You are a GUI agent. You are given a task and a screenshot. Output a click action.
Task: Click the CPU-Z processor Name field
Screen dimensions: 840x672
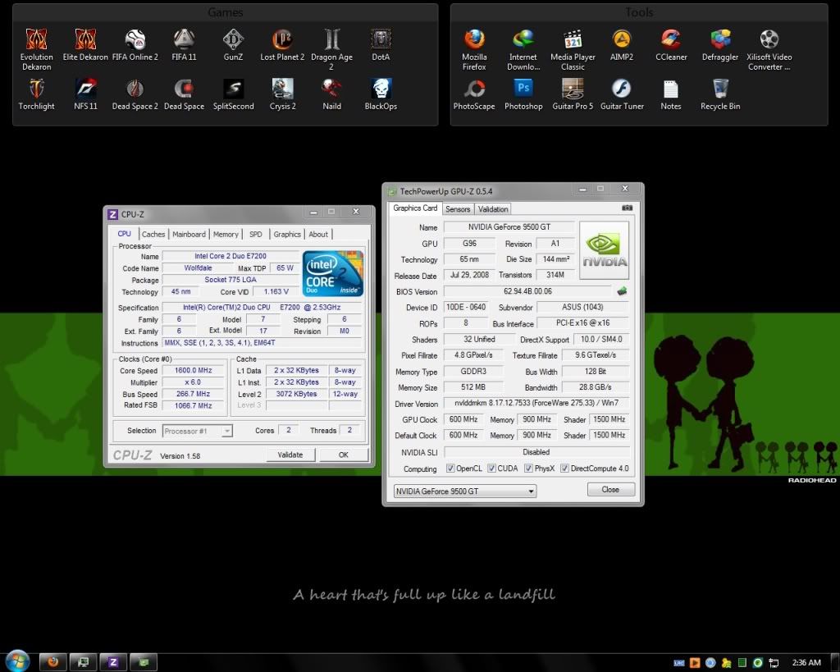[x=231, y=256]
